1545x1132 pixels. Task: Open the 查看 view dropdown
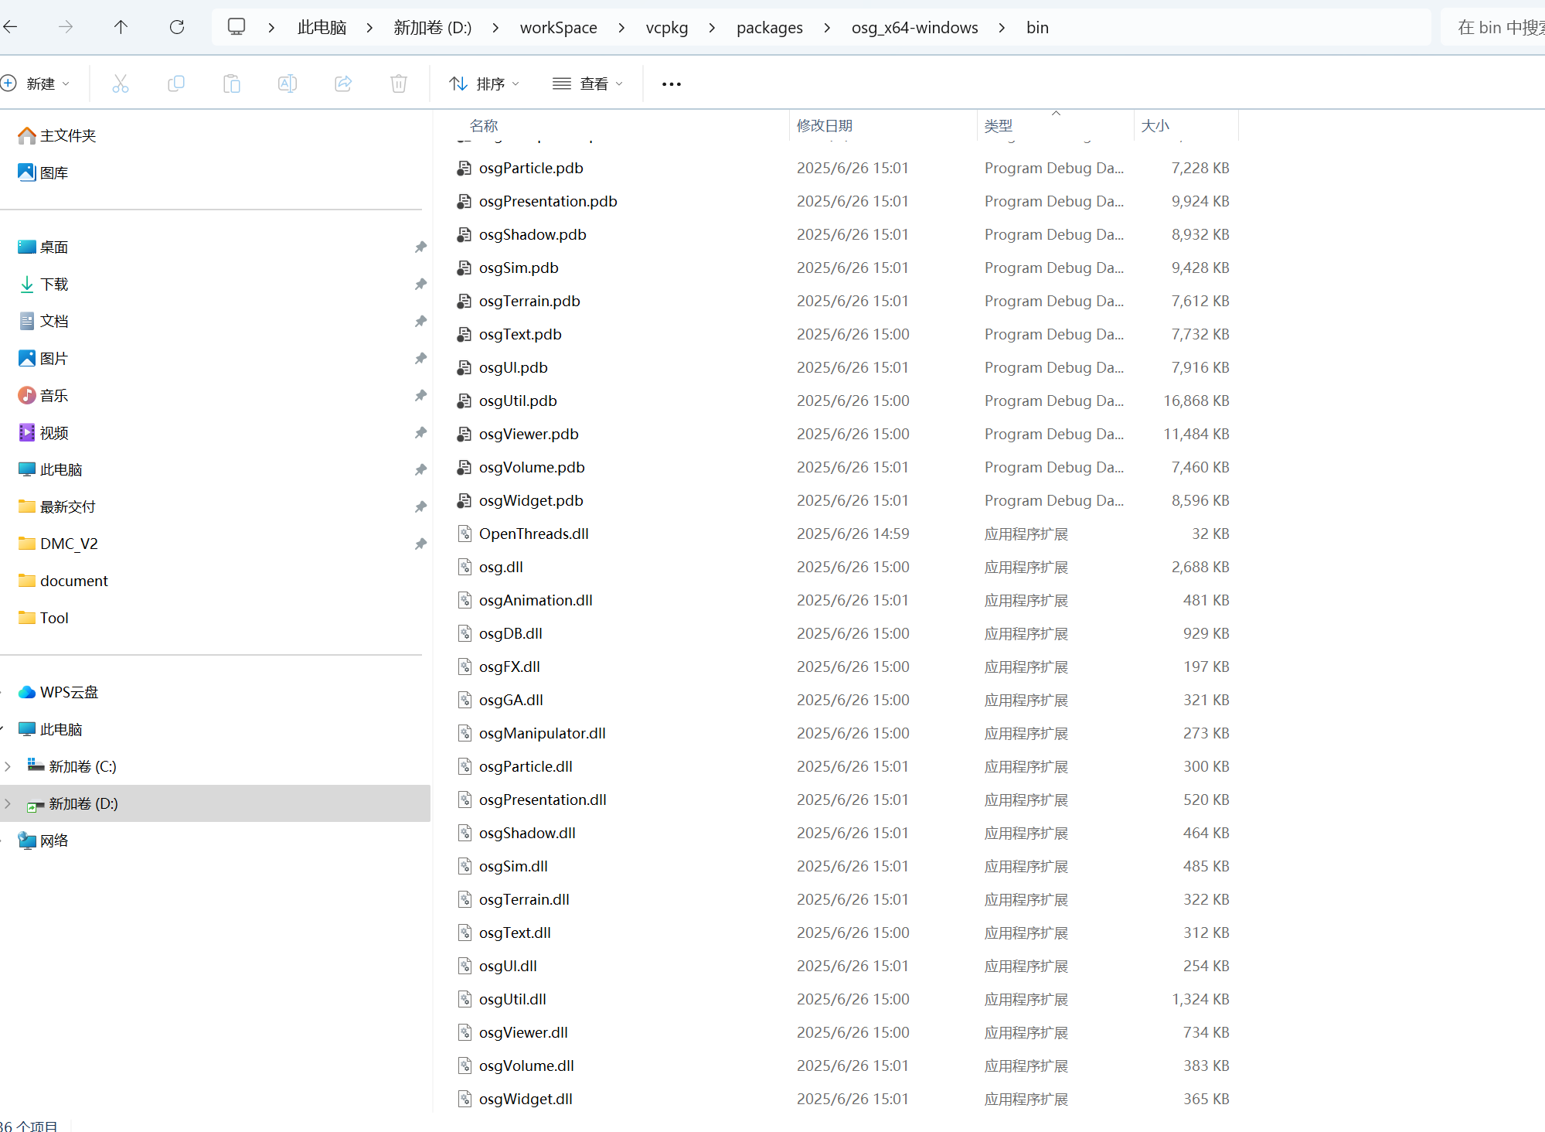[x=587, y=84]
